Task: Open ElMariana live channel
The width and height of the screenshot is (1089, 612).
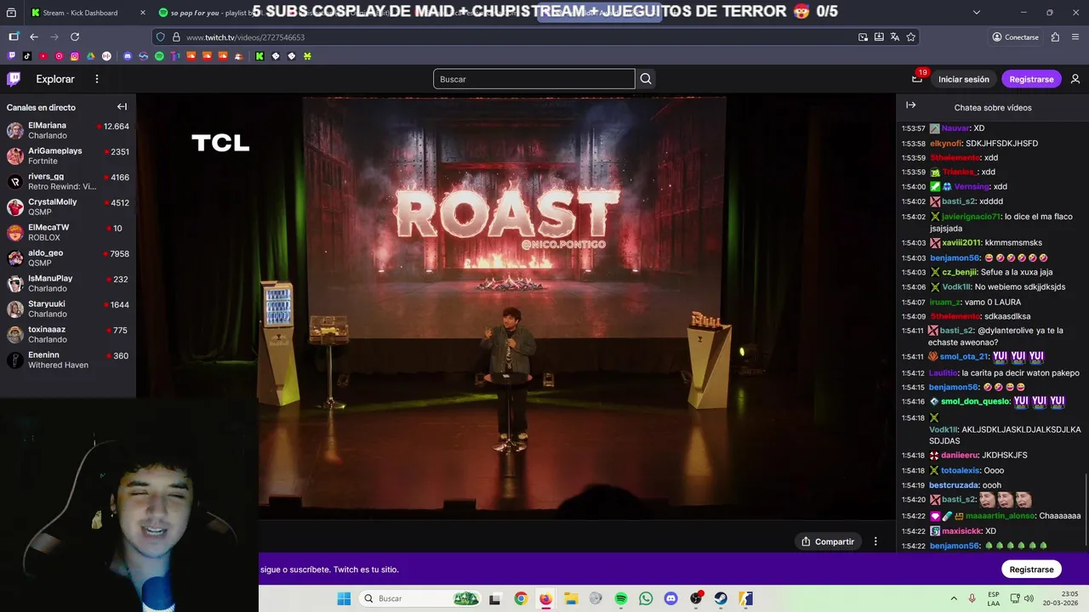Action: point(68,130)
